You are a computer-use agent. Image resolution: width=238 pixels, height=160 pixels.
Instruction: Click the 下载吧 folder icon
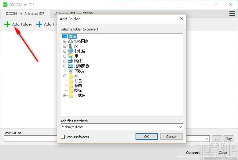click(x=71, y=95)
